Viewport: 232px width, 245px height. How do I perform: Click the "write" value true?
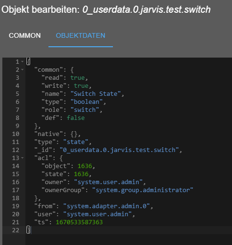(x=81, y=86)
